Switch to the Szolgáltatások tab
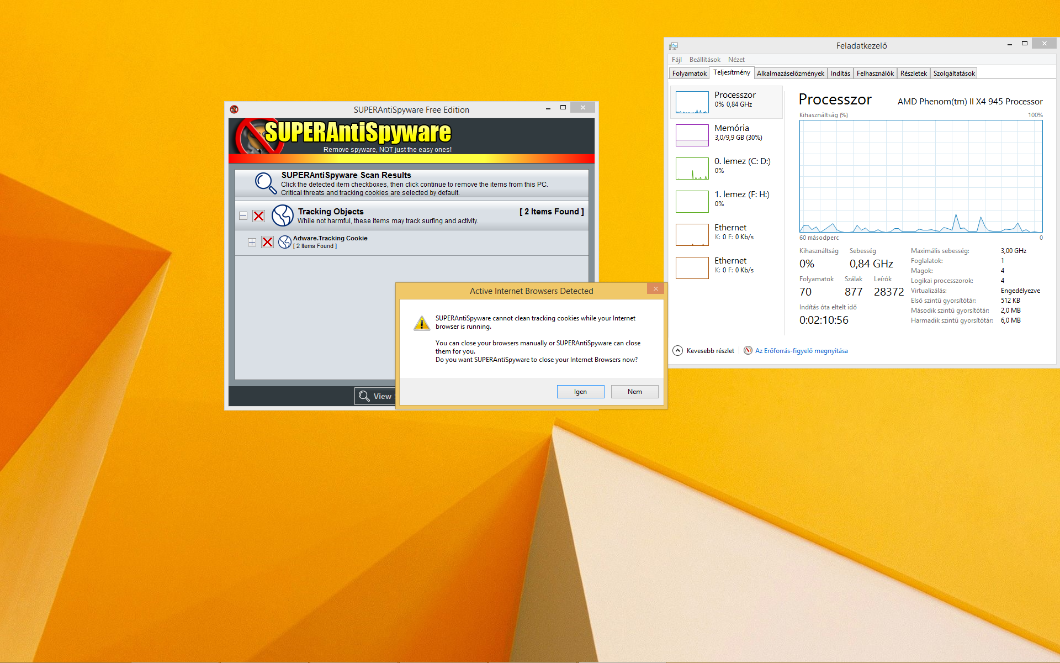 click(953, 73)
